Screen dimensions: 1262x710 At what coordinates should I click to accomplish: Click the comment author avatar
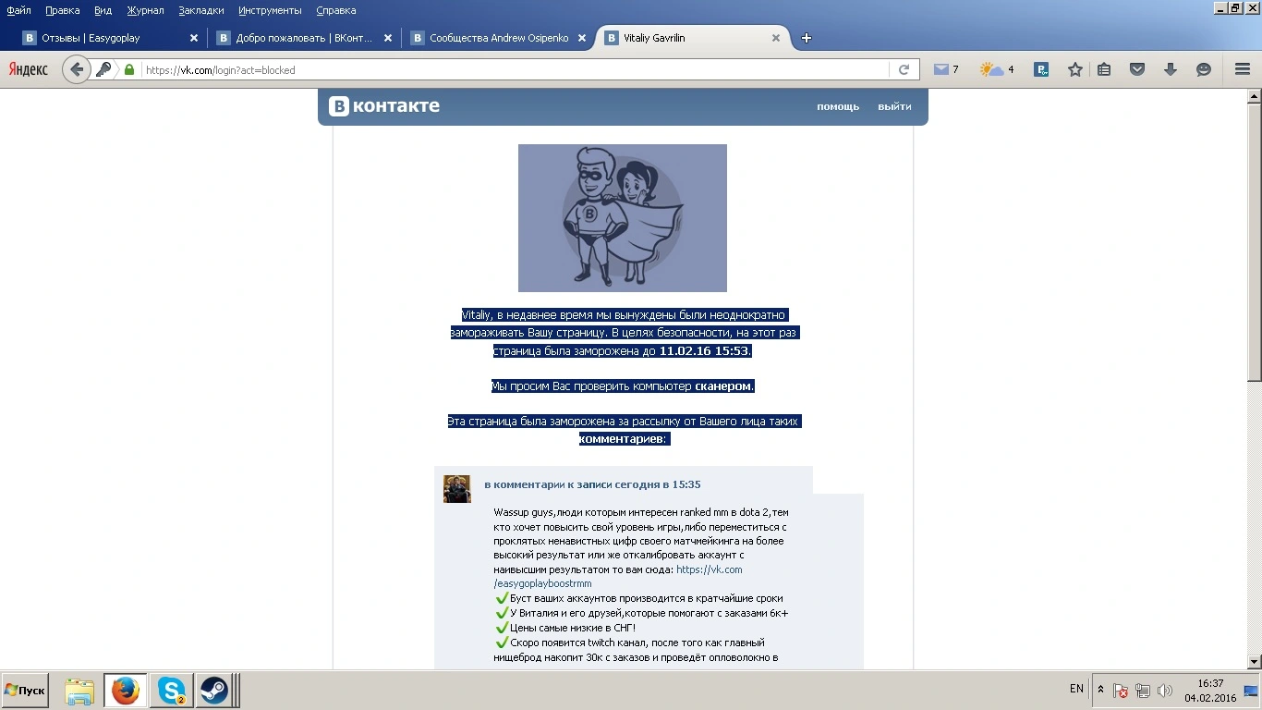click(x=457, y=489)
